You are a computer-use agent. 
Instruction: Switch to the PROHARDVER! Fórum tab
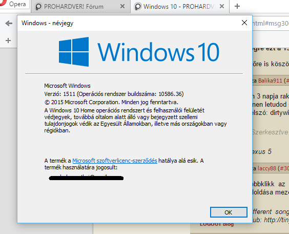coord(80,7)
